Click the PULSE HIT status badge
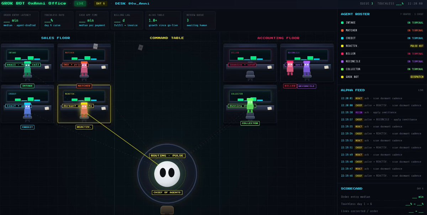Viewport: 427px width, 215px height. [416, 46]
